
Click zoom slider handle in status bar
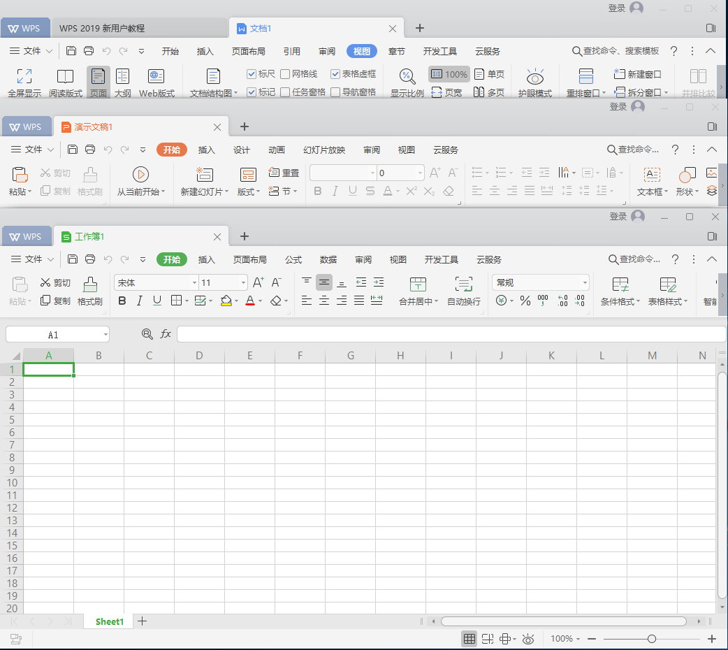tap(651, 639)
